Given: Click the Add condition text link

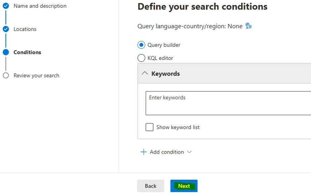Looking at the screenshot, I should [167, 152].
